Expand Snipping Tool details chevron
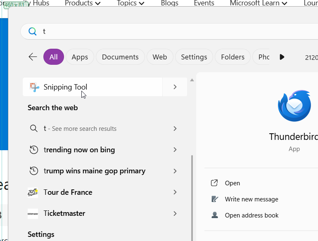Screen dimensions: 318x241 [175, 87]
